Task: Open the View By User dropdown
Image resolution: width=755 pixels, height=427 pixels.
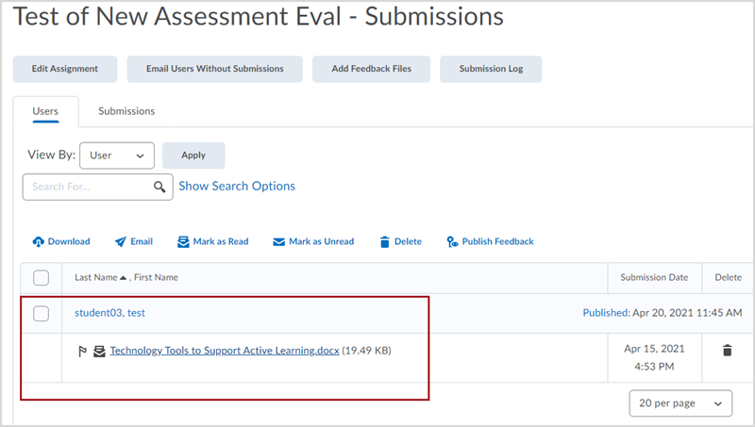Action: [x=117, y=156]
